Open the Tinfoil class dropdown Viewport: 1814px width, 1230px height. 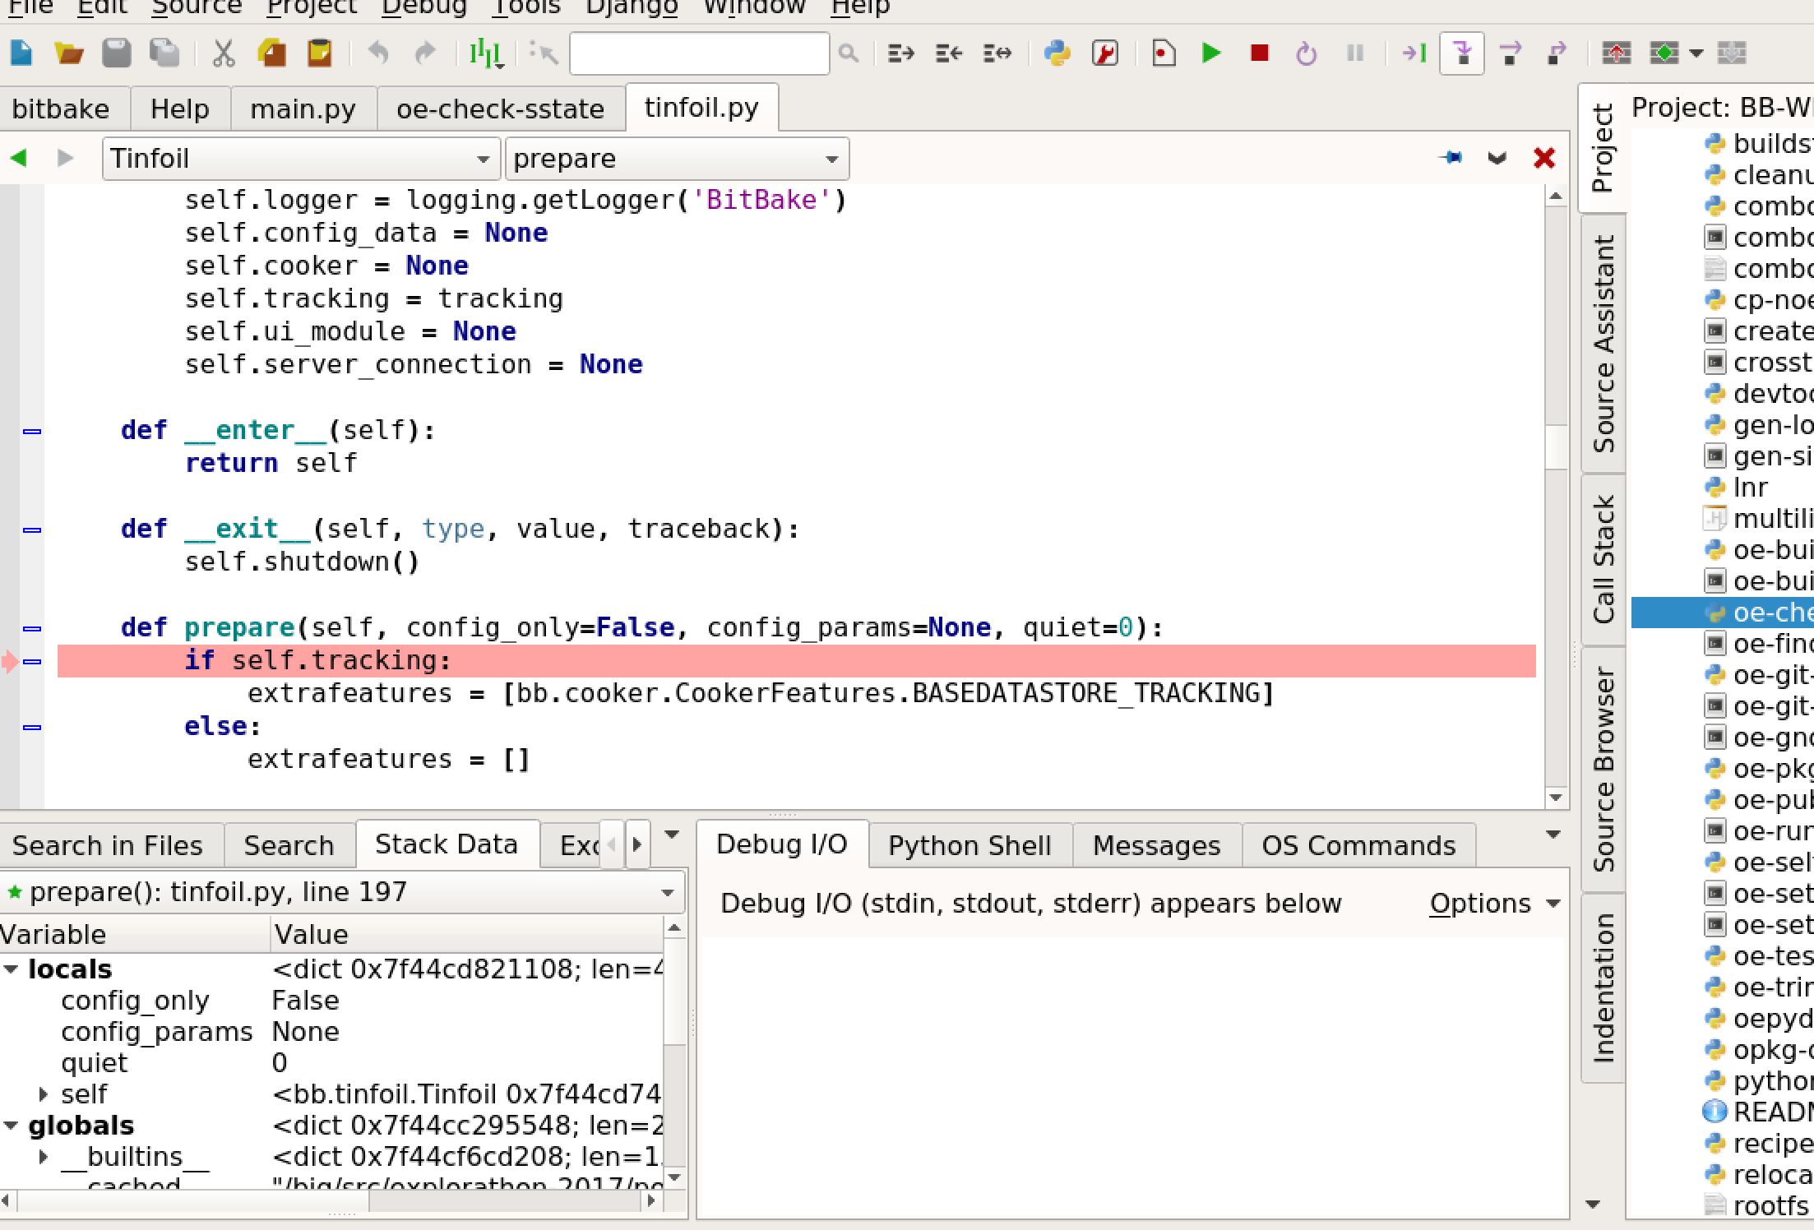[300, 159]
